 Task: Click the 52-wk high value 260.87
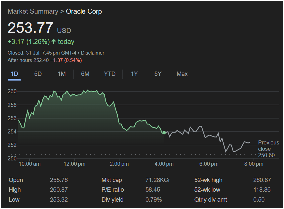[x=262, y=180]
